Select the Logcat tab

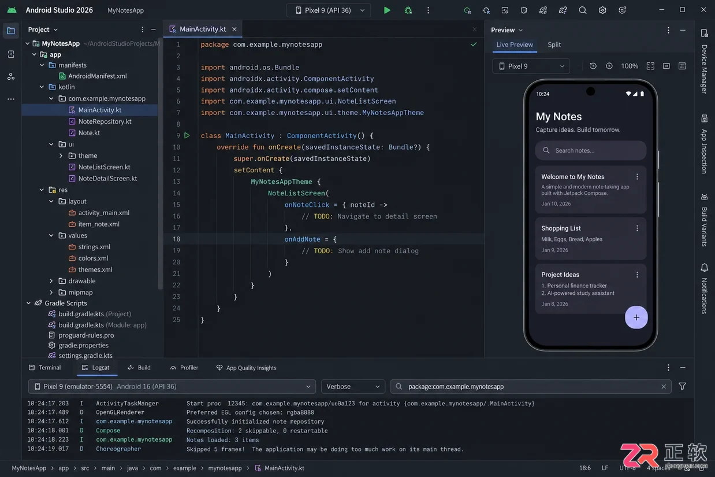tap(95, 368)
